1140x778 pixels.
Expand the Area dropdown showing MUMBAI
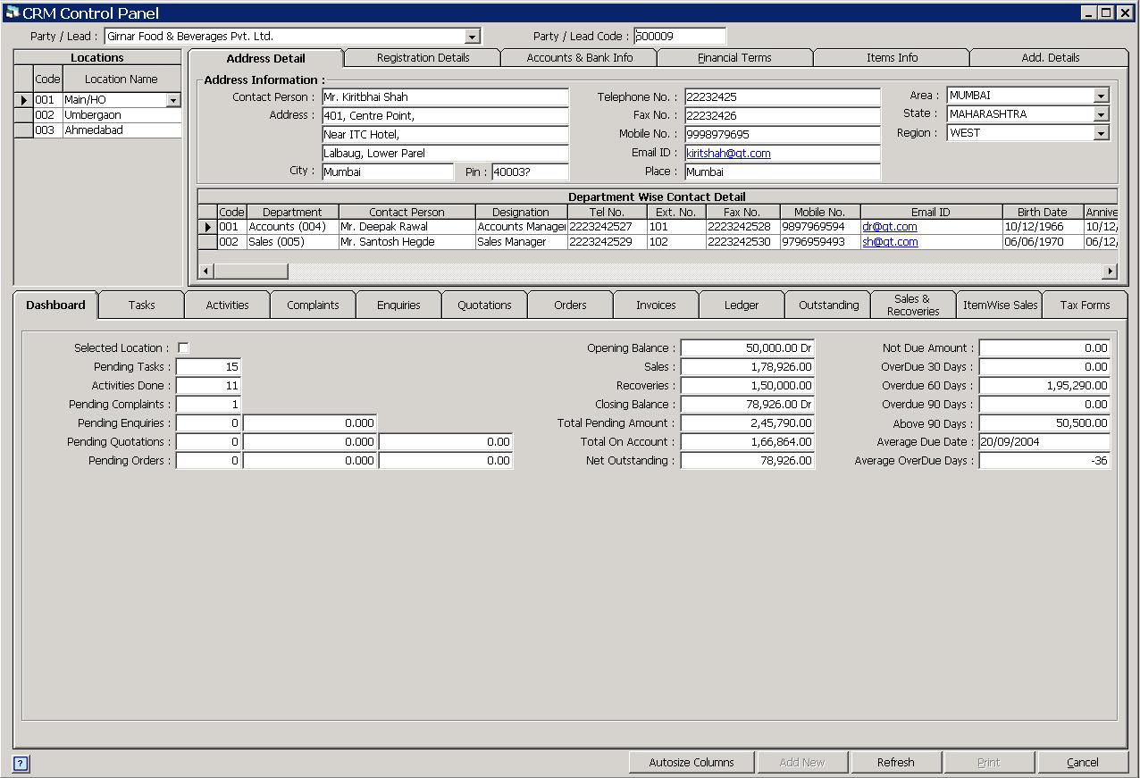pyautogui.click(x=1101, y=96)
